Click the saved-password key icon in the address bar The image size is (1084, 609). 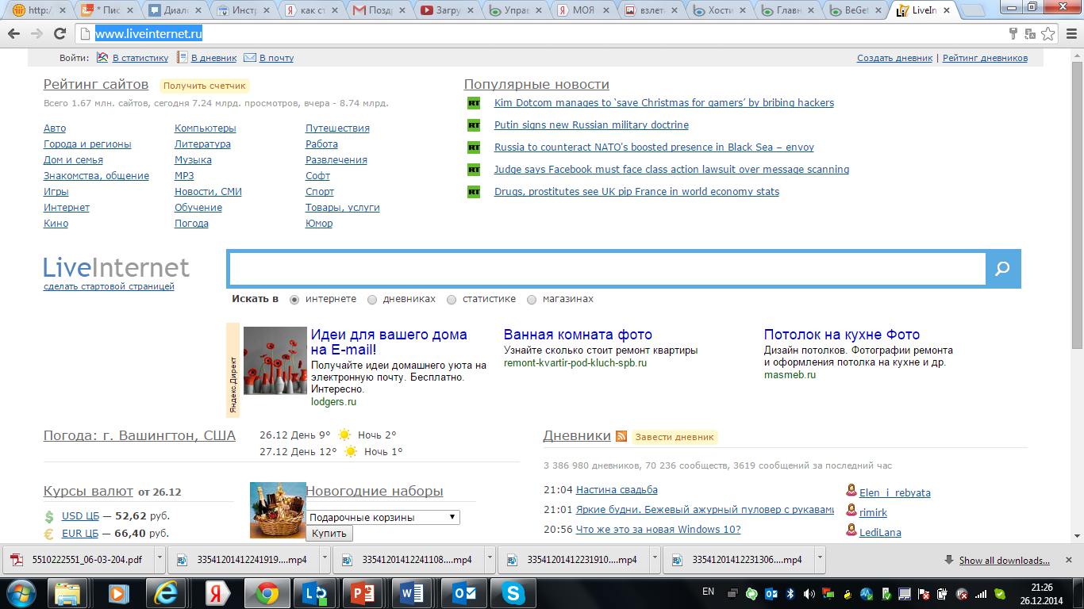(1013, 33)
